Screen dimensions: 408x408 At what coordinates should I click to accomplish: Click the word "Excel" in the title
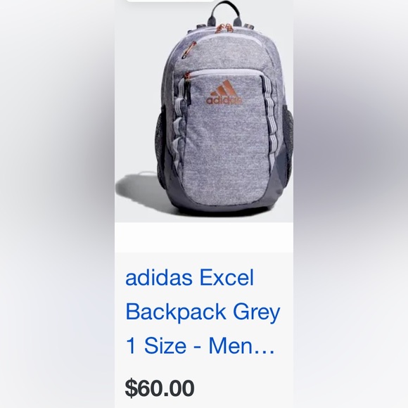pos(227,277)
